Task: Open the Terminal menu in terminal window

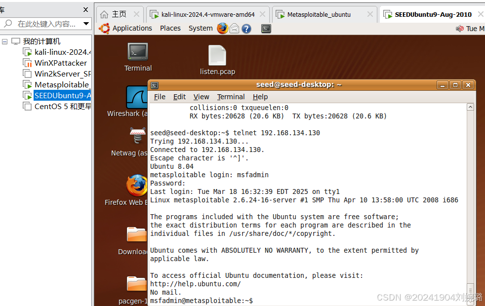Action: coord(231,97)
